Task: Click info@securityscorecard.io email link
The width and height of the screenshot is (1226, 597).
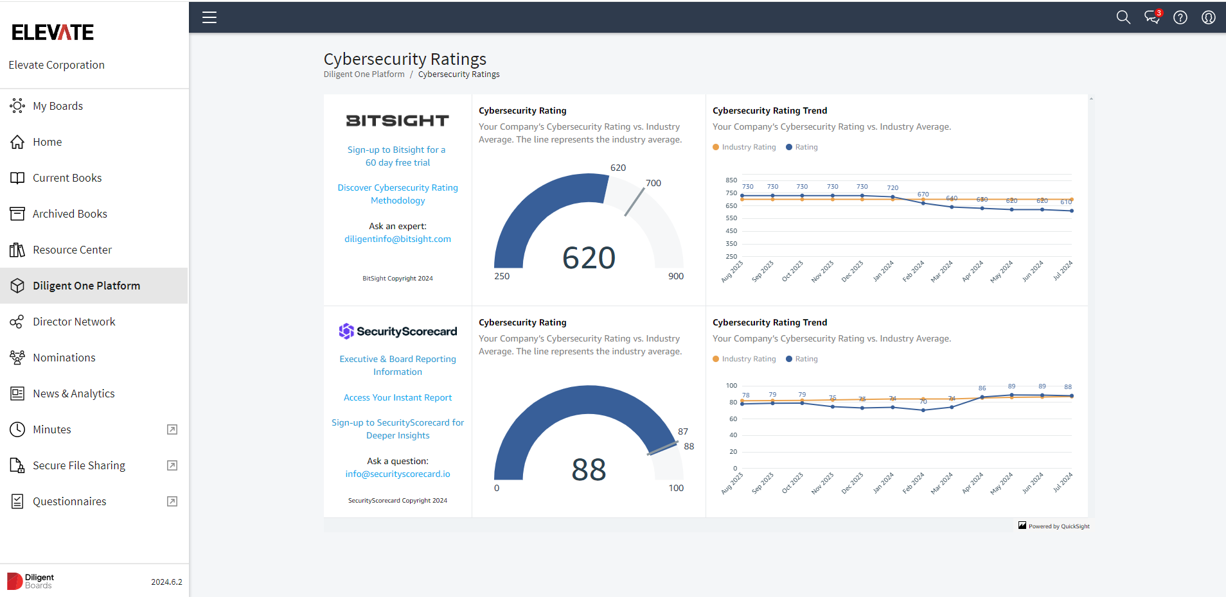Action: pyautogui.click(x=398, y=474)
